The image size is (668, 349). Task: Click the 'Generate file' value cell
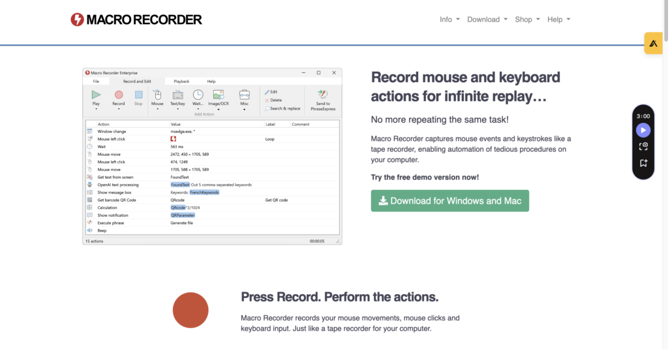[181, 223]
